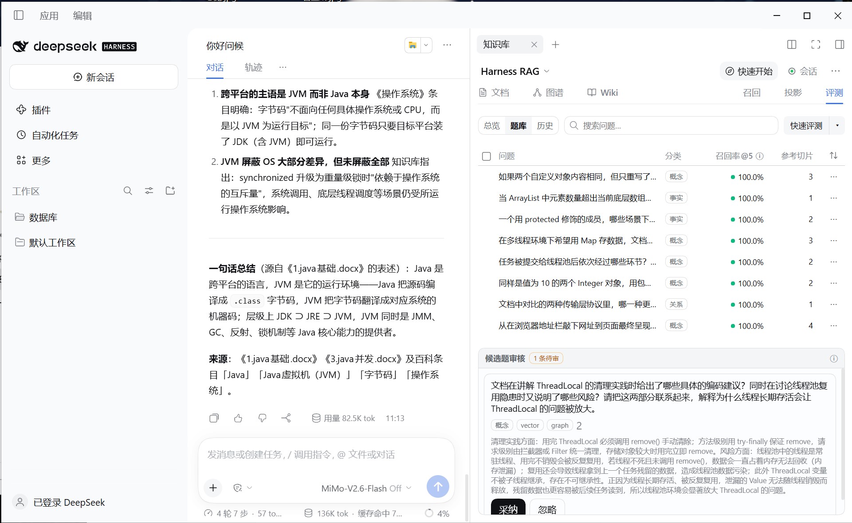
Task: Click the 搜索问题 search field
Action: (x=671, y=126)
